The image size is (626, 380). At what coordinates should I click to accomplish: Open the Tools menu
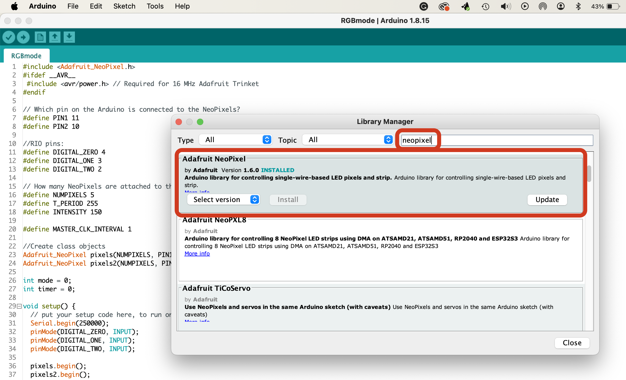[x=155, y=6]
